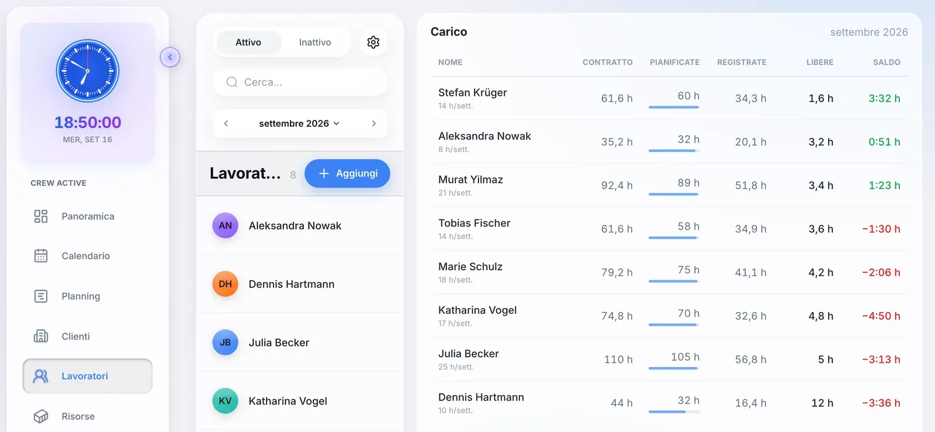Add a worker with Aggiungi button
935x432 pixels.
pos(347,174)
